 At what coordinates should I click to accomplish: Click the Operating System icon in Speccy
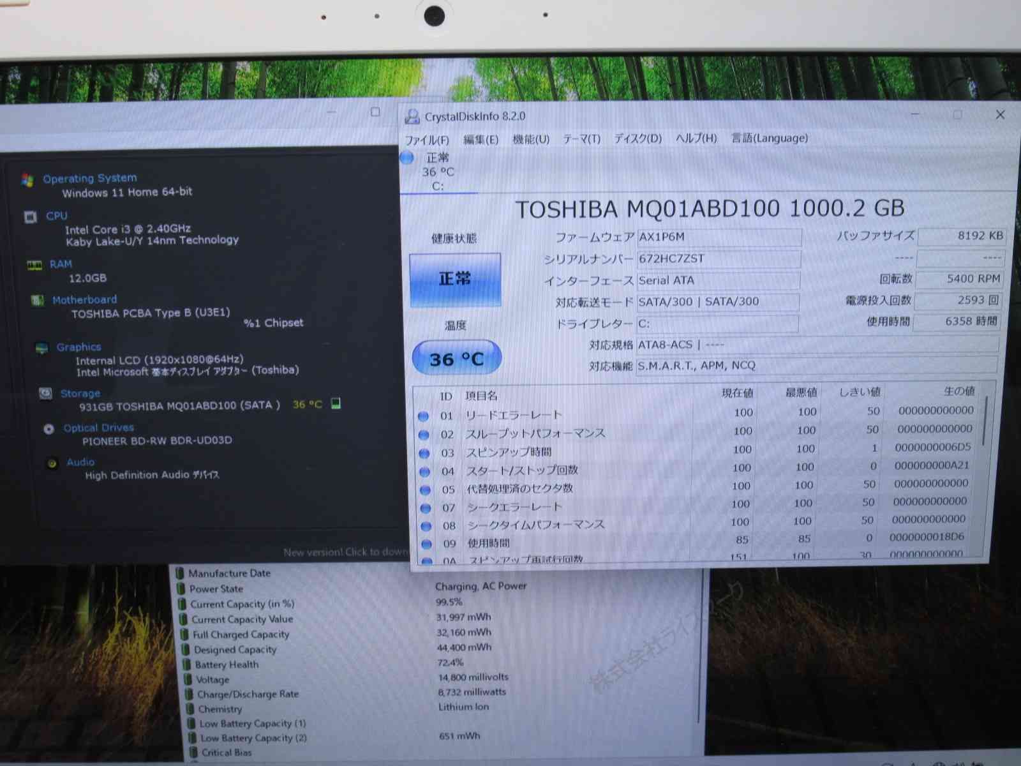pyautogui.click(x=27, y=180)
